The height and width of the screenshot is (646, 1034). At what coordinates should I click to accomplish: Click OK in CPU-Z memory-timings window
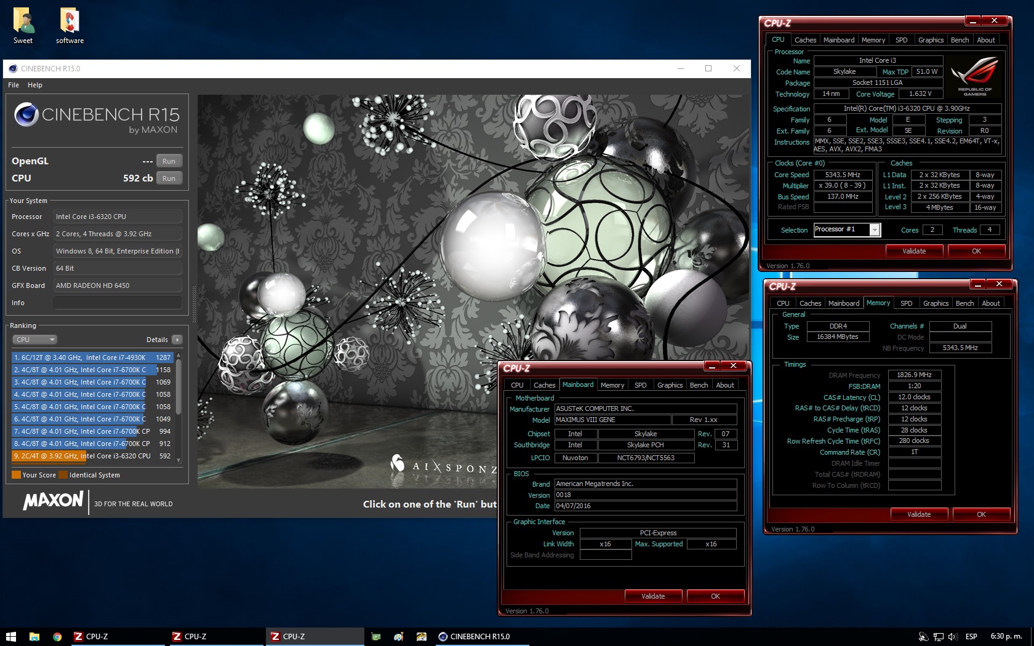(x=981, y=514)
